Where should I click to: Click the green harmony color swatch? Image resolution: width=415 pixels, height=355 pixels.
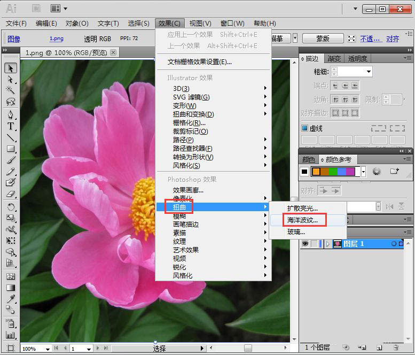(x=333, y=172)
